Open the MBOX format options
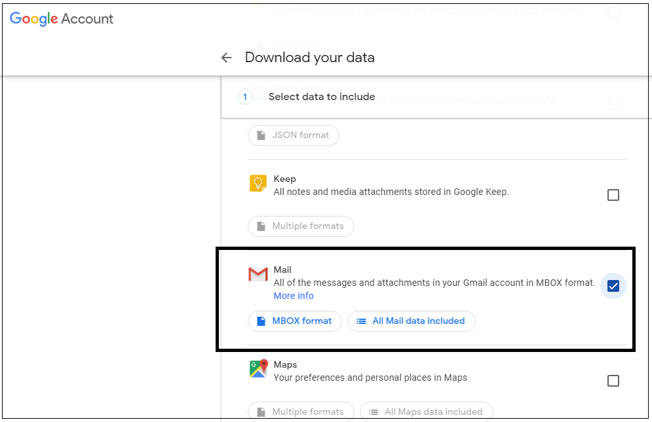This screenshot has height=422, width=652. (x=295, y=321)
